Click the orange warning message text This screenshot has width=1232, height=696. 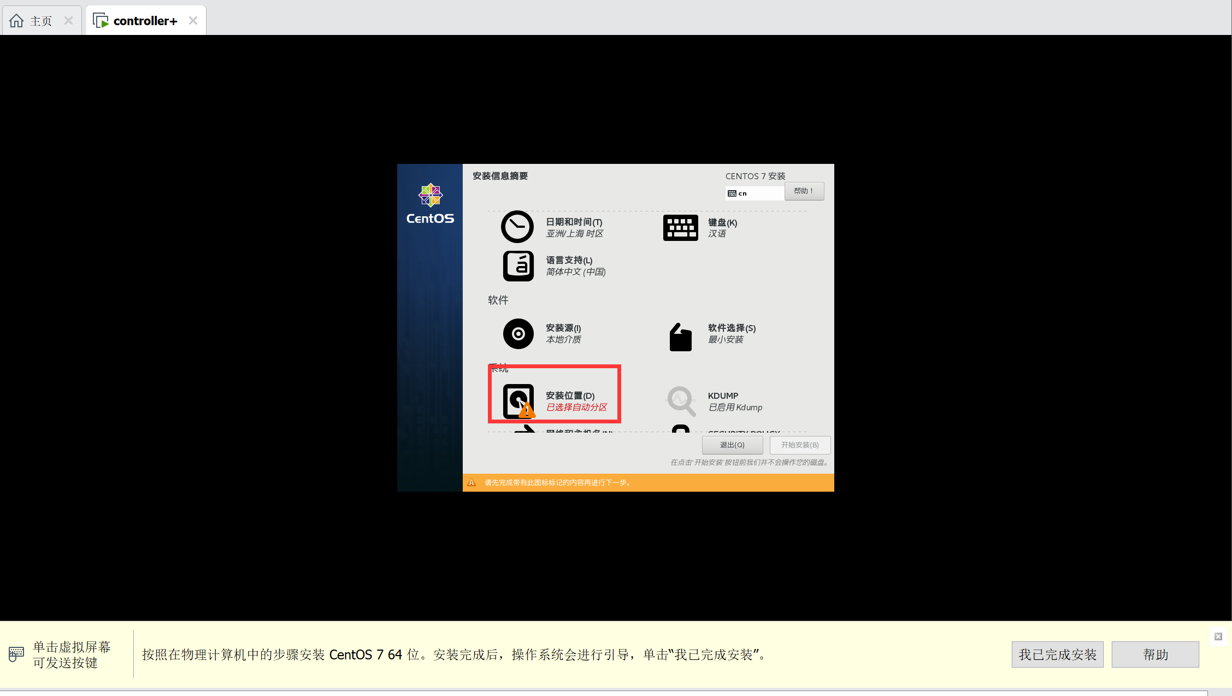point(558,482)
